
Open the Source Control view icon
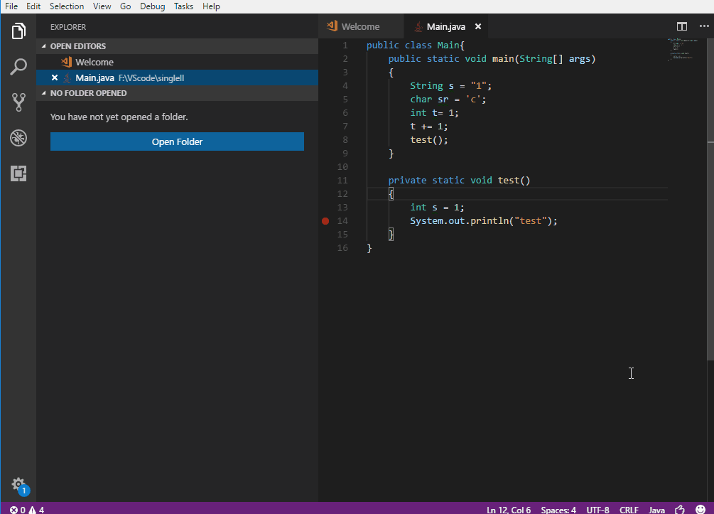[x=18, y=102]
